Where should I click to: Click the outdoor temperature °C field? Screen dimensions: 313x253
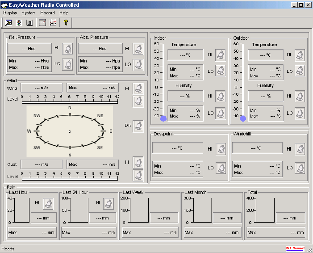[x=266, y=55]
